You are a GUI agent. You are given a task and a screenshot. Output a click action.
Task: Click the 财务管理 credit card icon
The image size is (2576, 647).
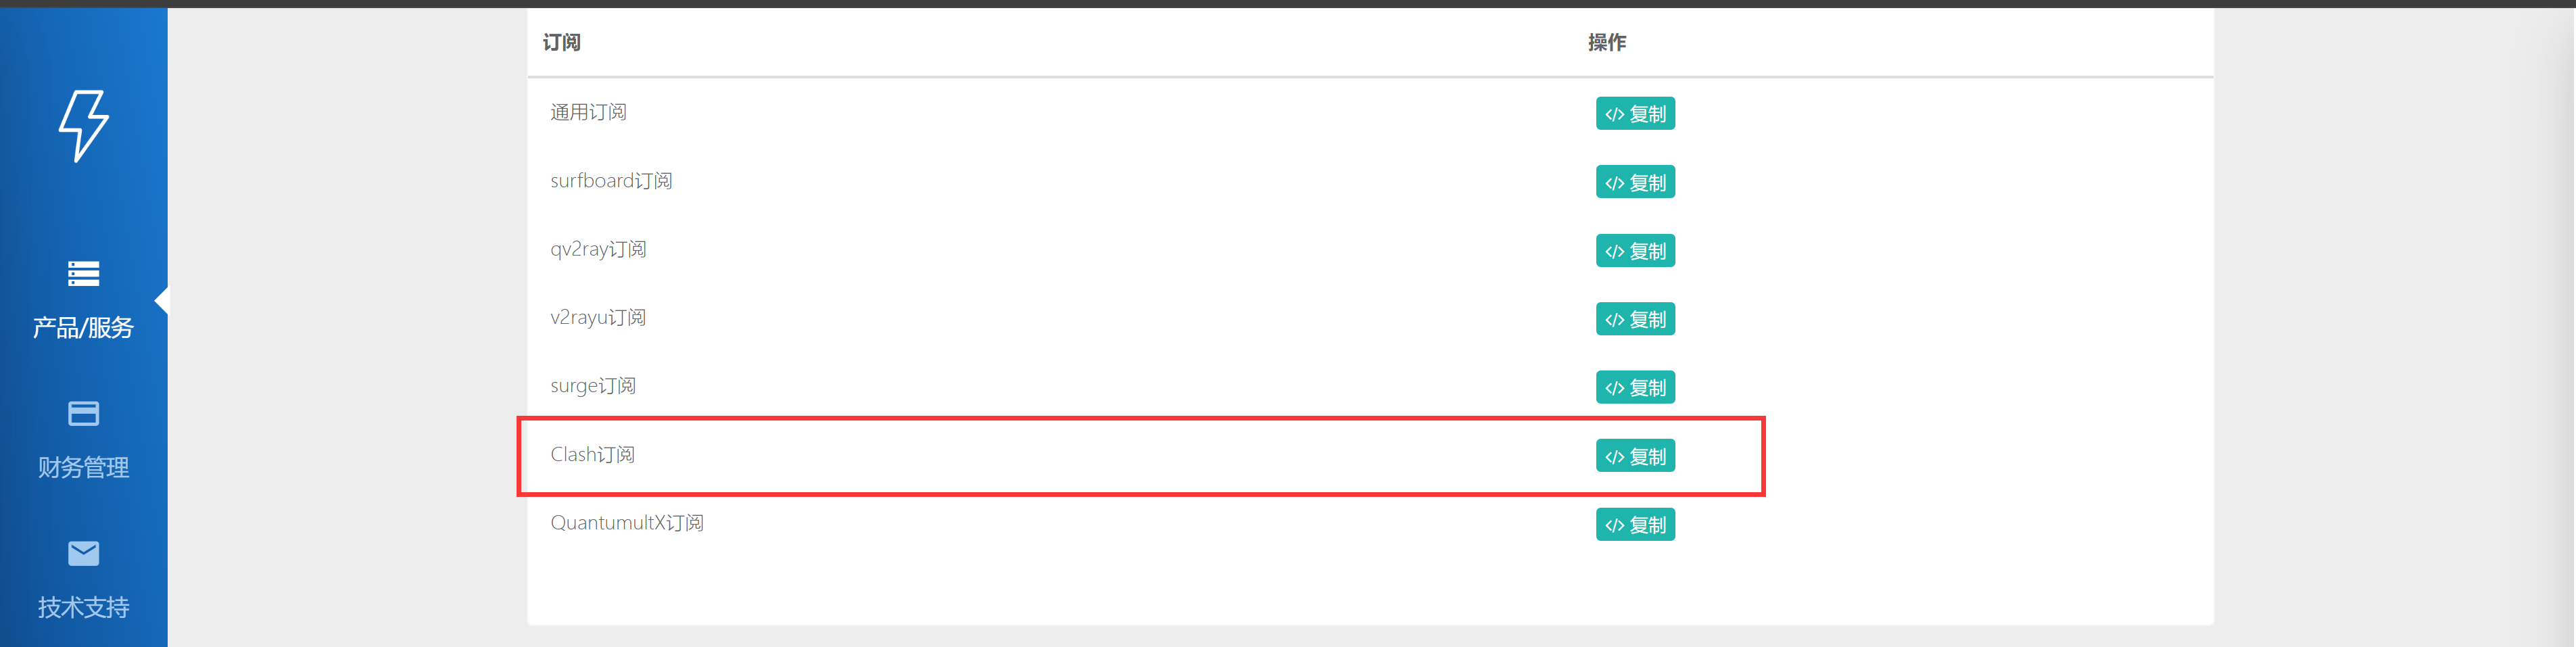tap(84, 413)
